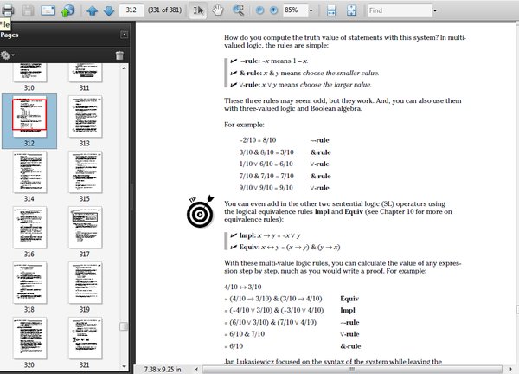Choose the text Select tool
Screen dimensions: 519x374
click(198, 10)
